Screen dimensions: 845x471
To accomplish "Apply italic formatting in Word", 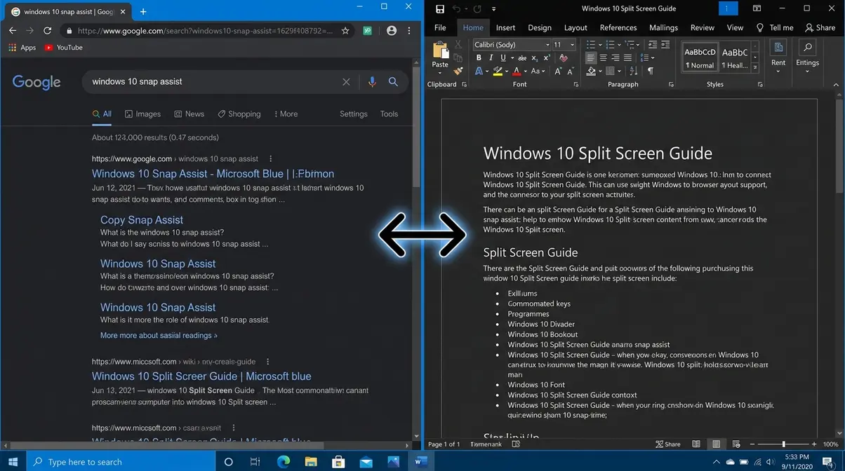I will 491,57.
